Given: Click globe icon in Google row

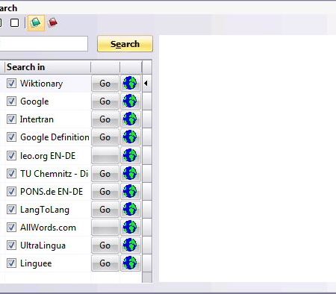Looking at the screenshot, I should [130, 101].
